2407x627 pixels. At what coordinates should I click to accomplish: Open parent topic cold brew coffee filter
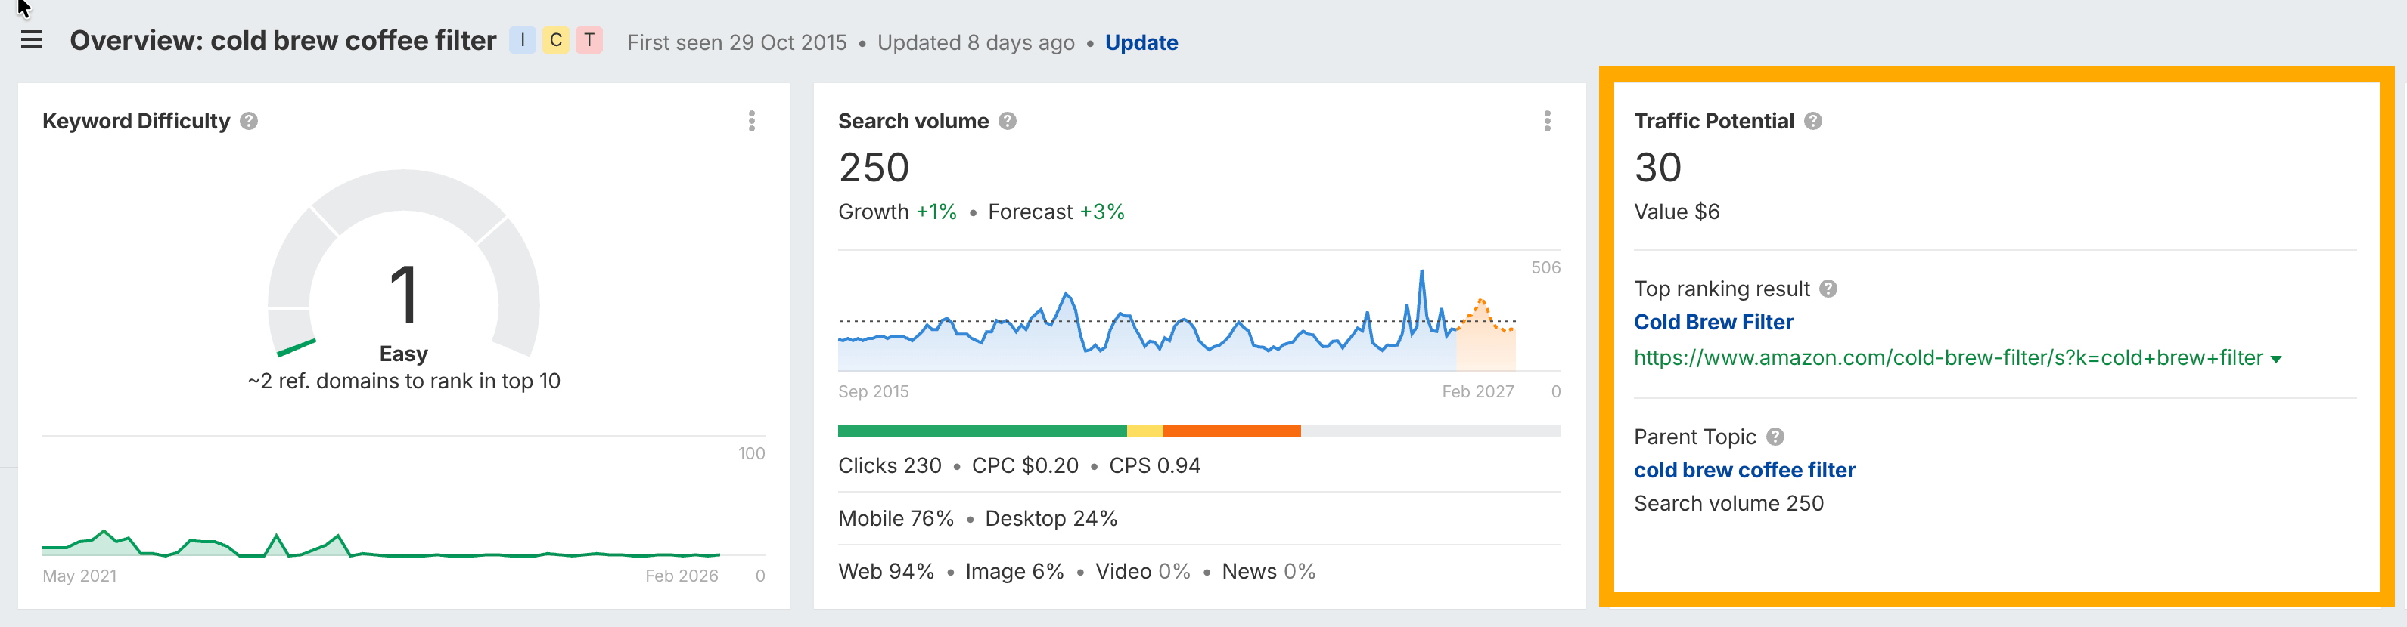point(1744,470)
